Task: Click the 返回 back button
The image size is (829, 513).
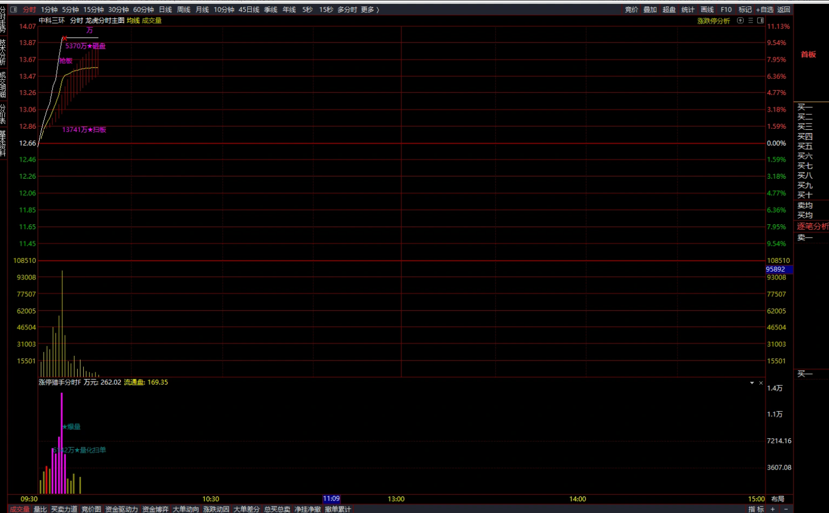Action: [x=784, y=10]
